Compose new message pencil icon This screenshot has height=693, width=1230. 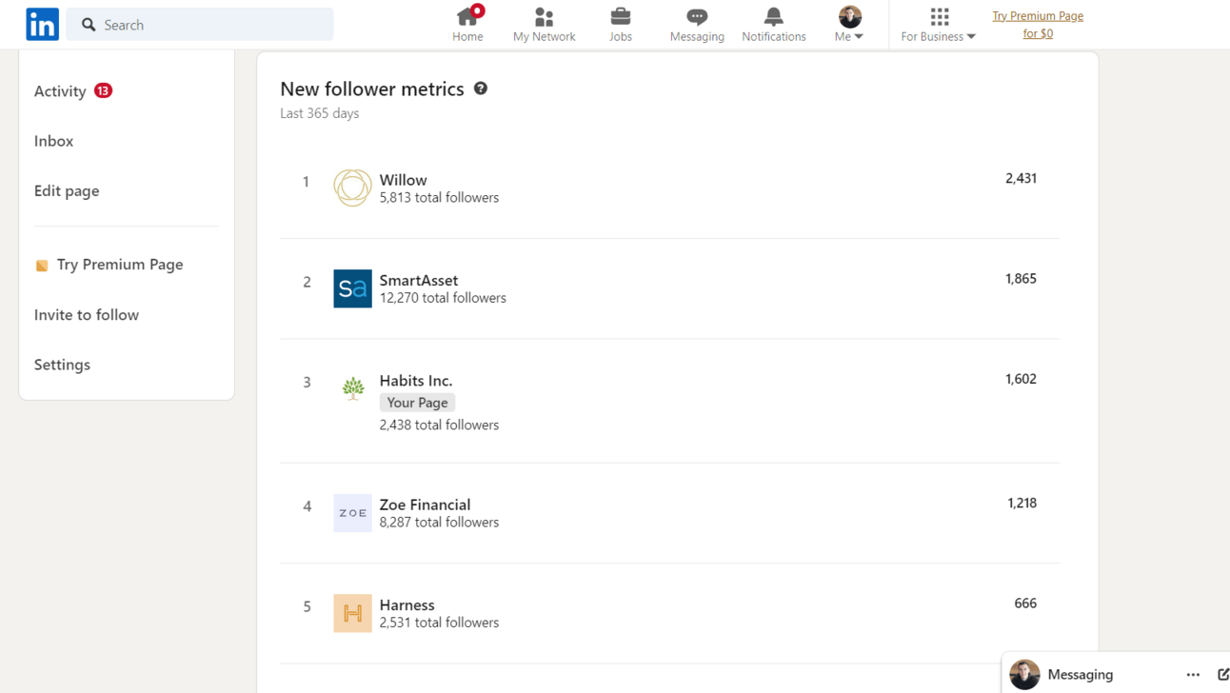(1223, 675)
